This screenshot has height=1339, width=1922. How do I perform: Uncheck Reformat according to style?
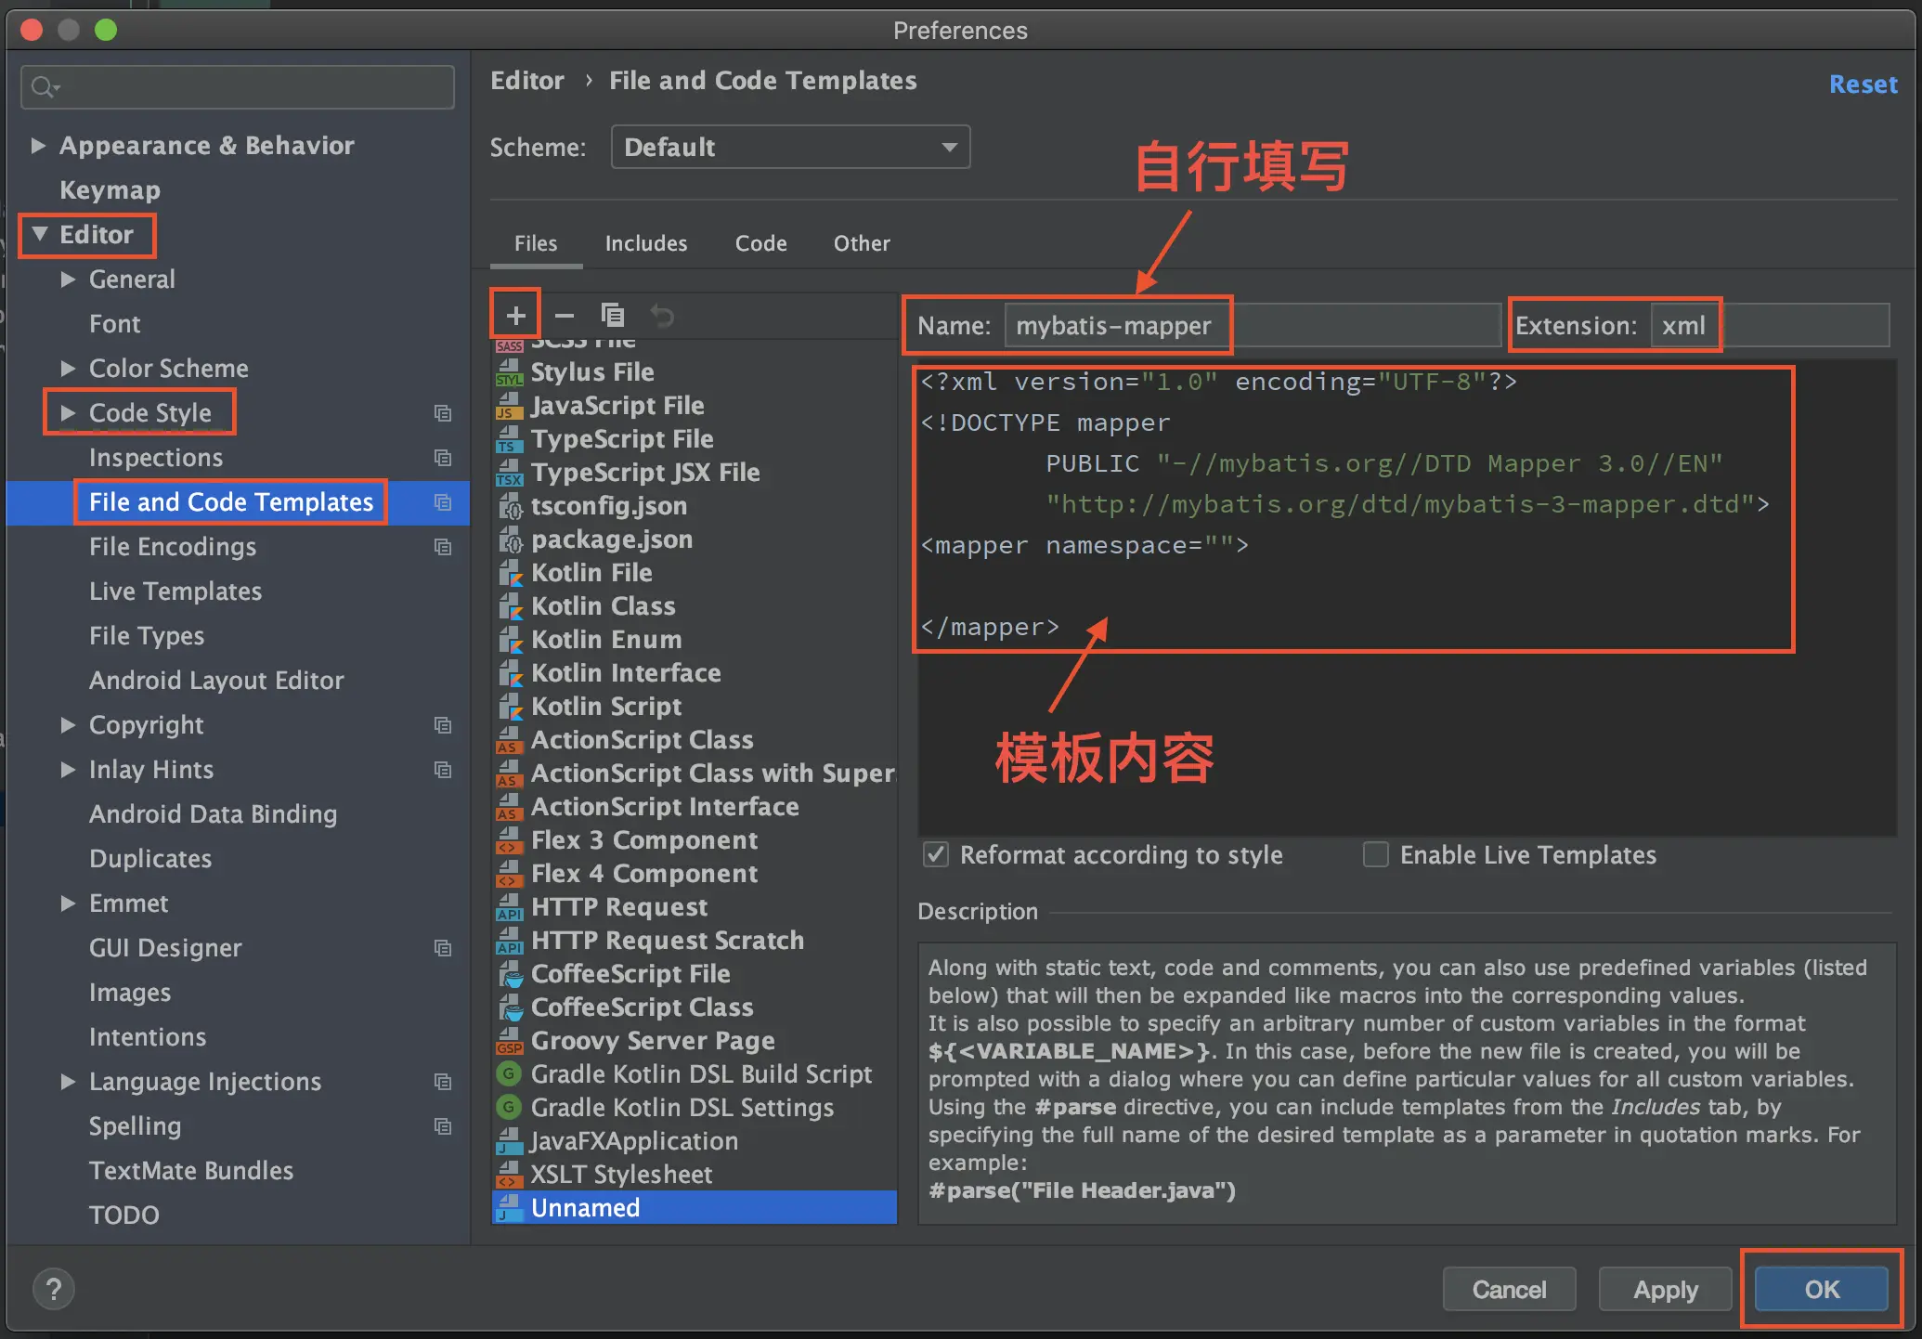pos(936,854)
